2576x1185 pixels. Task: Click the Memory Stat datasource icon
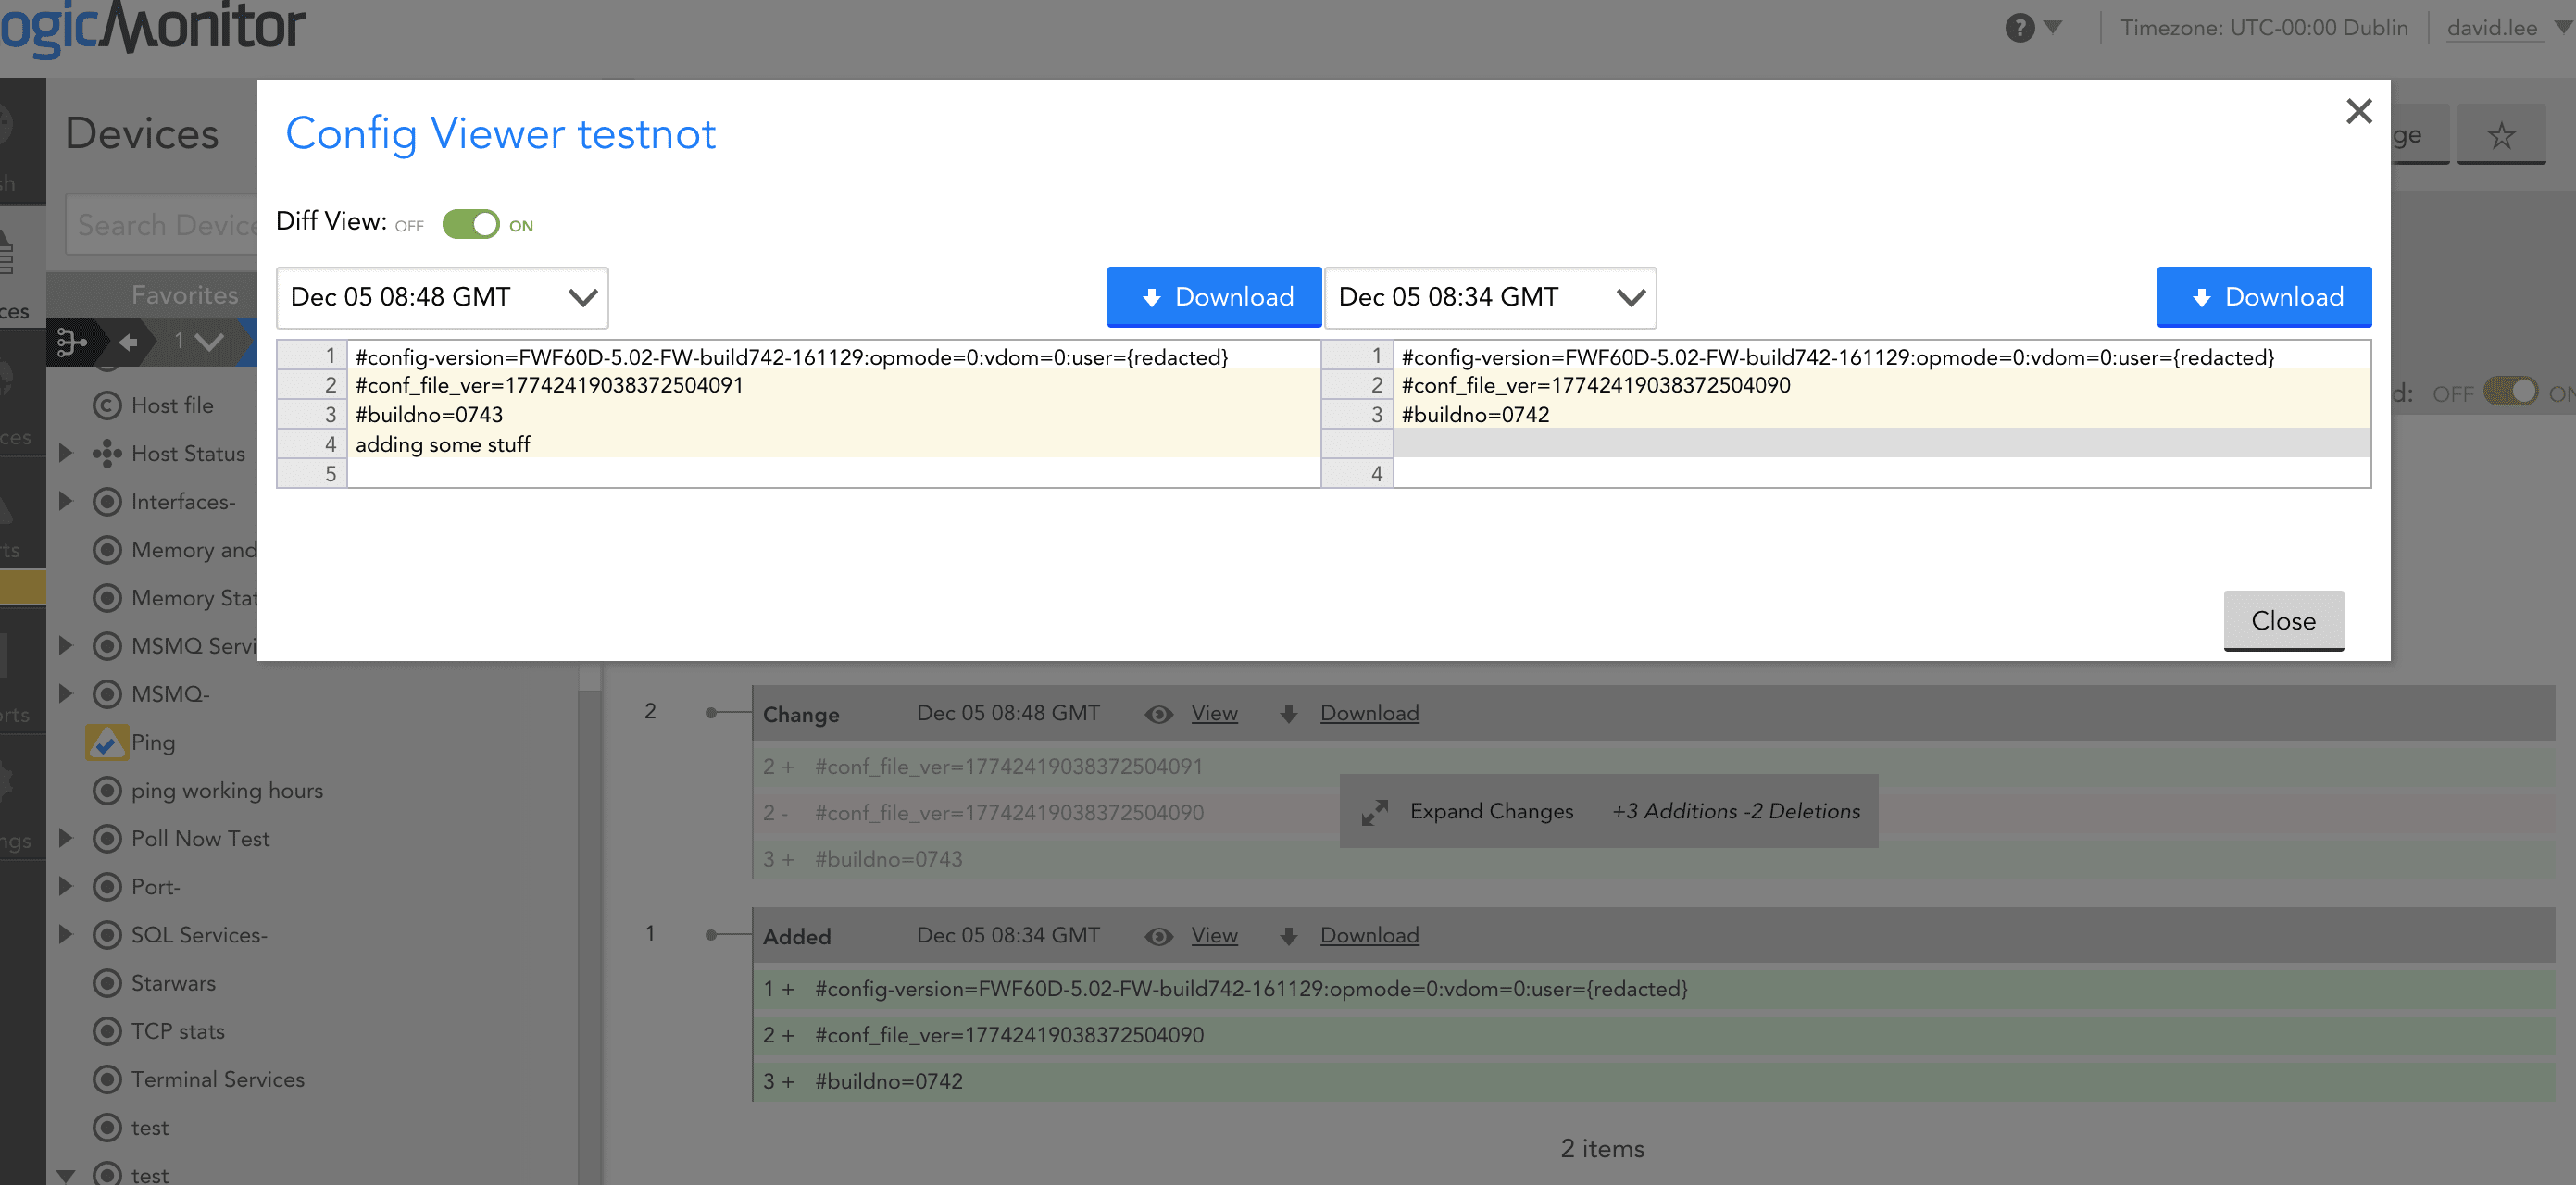coord(107,597)
